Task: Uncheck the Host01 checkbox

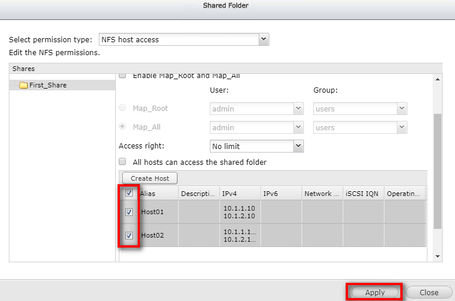Action: click(129, 212)
